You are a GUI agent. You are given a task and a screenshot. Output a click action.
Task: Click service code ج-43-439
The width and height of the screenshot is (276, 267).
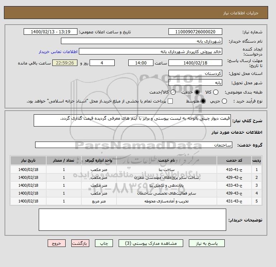(234, 193)
